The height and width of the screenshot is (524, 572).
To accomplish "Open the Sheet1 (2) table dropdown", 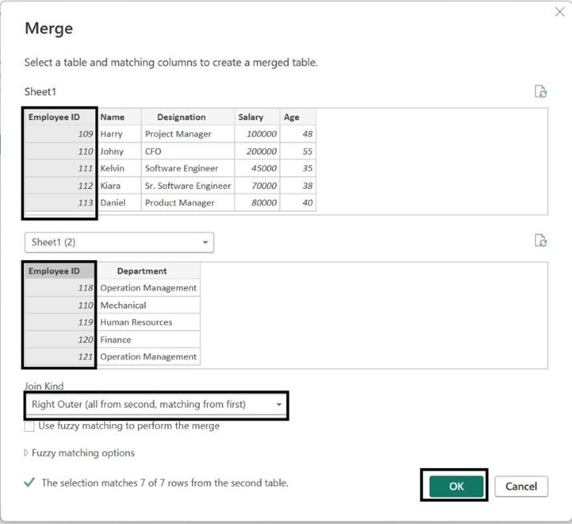I will 118,242.
